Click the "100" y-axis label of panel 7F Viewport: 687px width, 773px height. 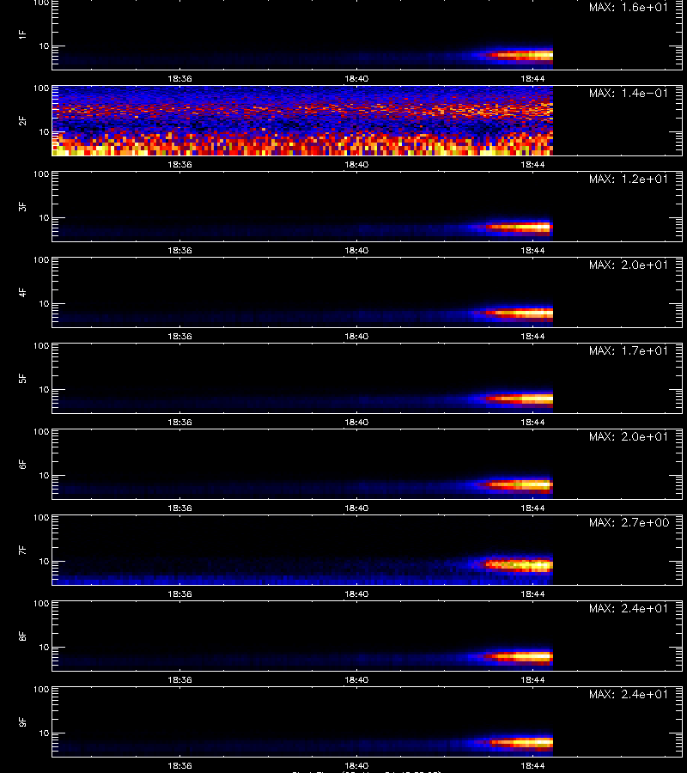tap(41, 517)
